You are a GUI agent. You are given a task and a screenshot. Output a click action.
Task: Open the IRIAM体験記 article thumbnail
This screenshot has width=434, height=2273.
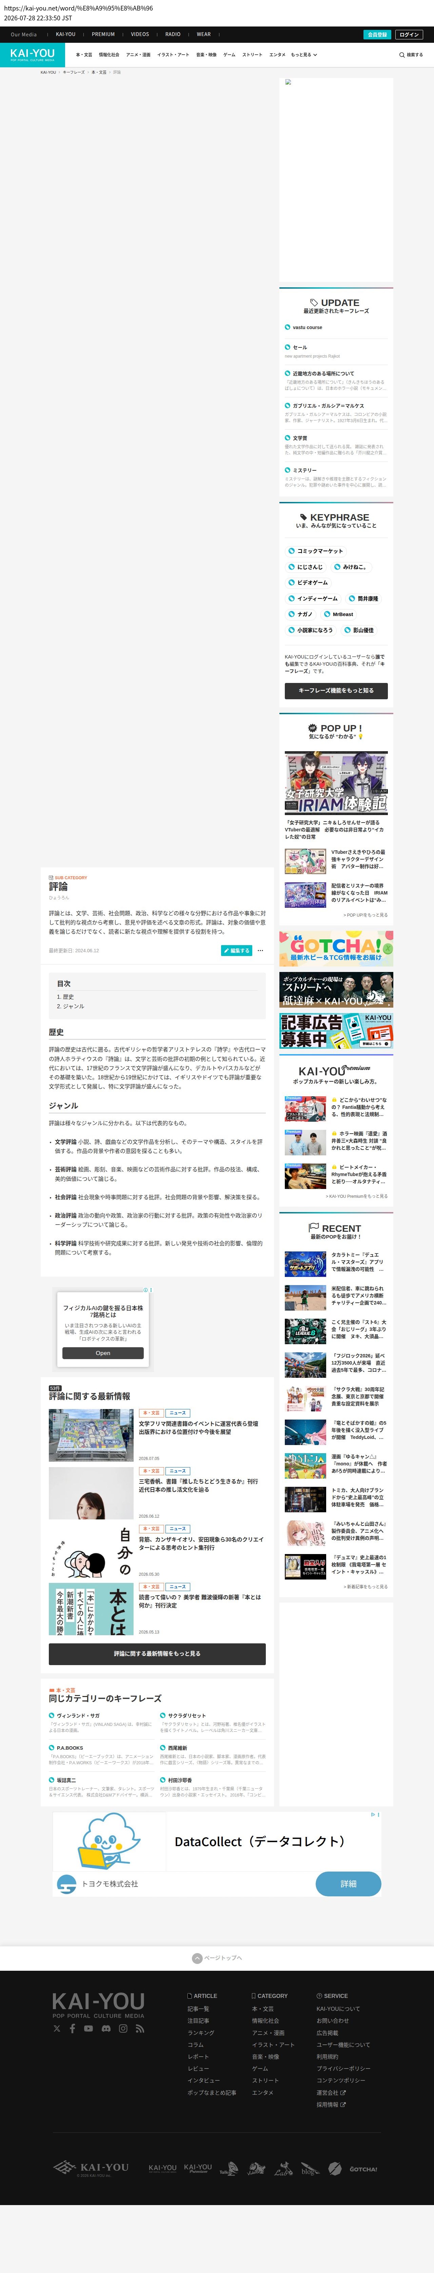(x=336, y=783)
